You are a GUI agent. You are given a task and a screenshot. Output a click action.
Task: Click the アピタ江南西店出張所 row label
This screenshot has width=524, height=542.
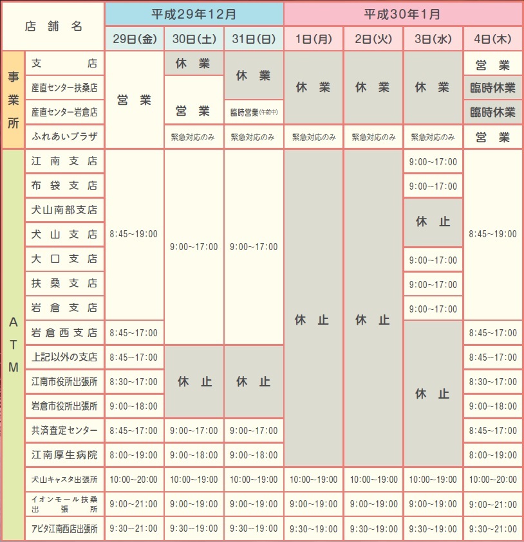point(64,528)
